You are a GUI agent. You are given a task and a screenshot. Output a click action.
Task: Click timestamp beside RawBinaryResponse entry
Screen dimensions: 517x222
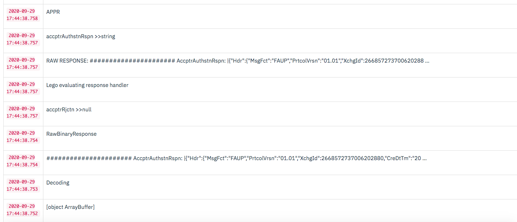click(22, 137)
